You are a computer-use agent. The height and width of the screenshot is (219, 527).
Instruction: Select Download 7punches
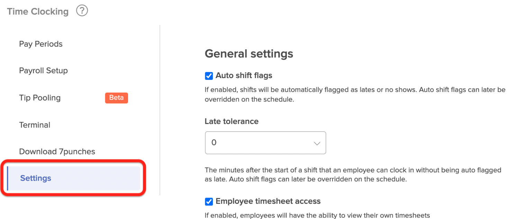point(57,151)
